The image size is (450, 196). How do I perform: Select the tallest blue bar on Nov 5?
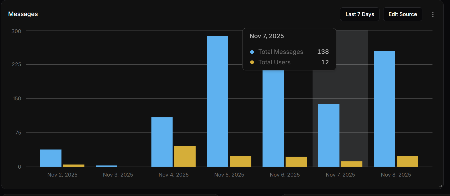218,101
